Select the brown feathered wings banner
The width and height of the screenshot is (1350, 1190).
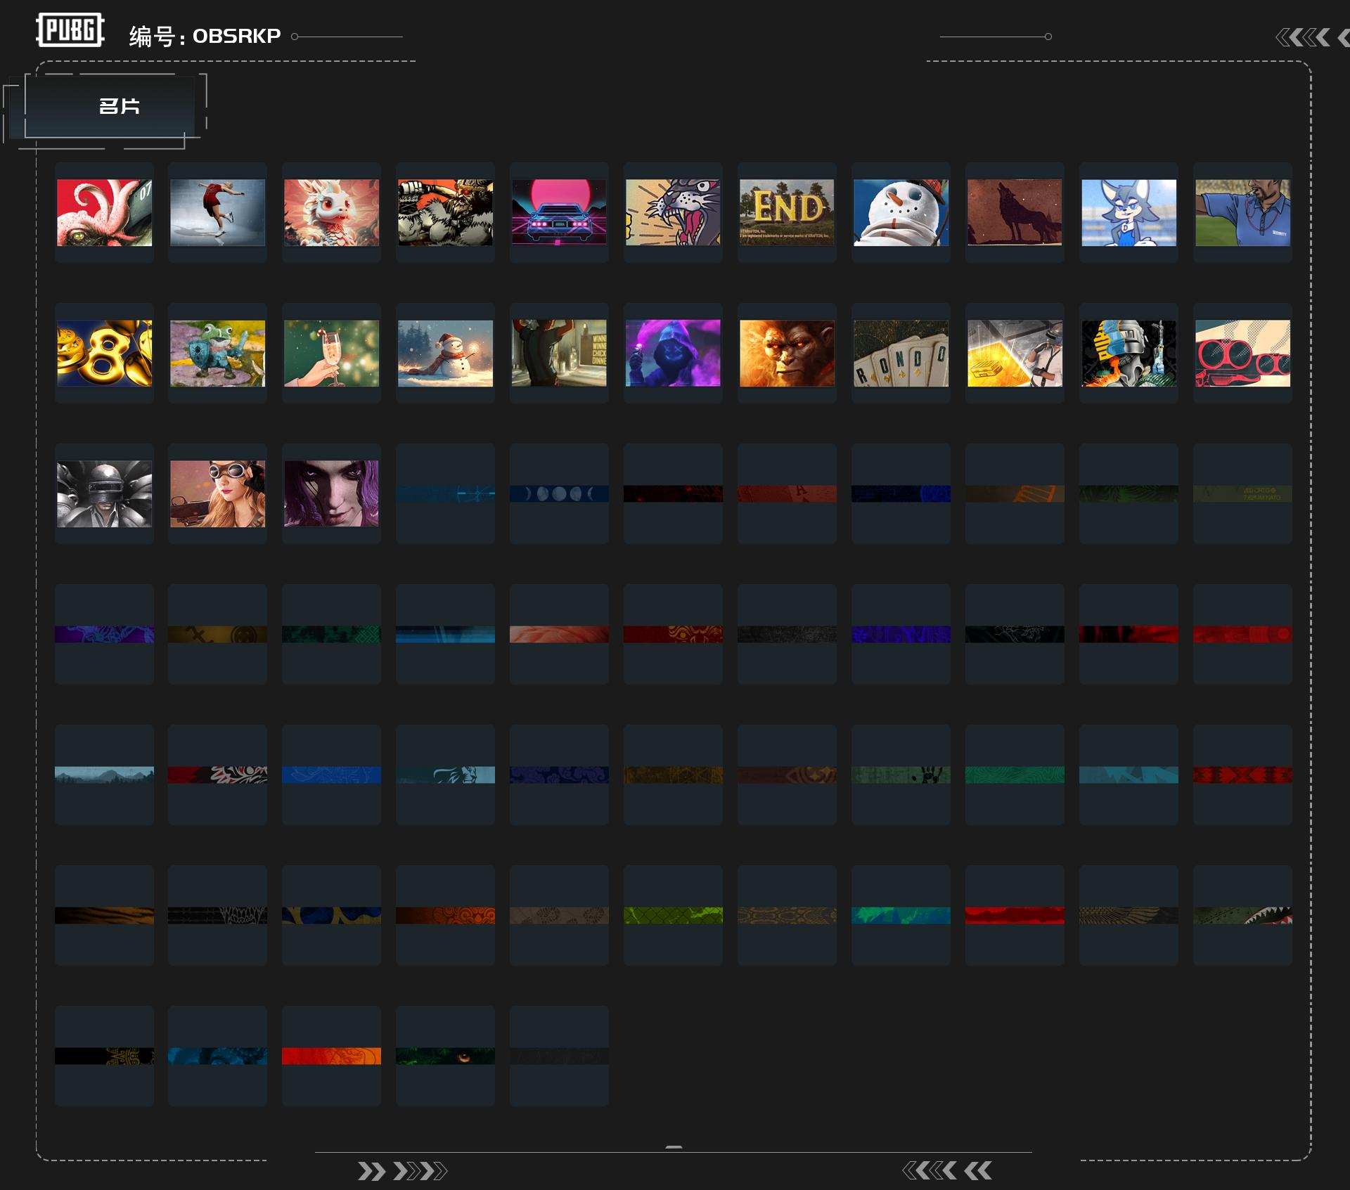pyautogui.click(x=1129, y=915)
